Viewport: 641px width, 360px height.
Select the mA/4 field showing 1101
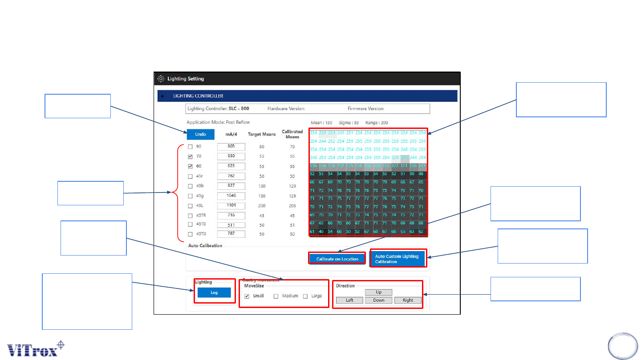pos(231,206)
